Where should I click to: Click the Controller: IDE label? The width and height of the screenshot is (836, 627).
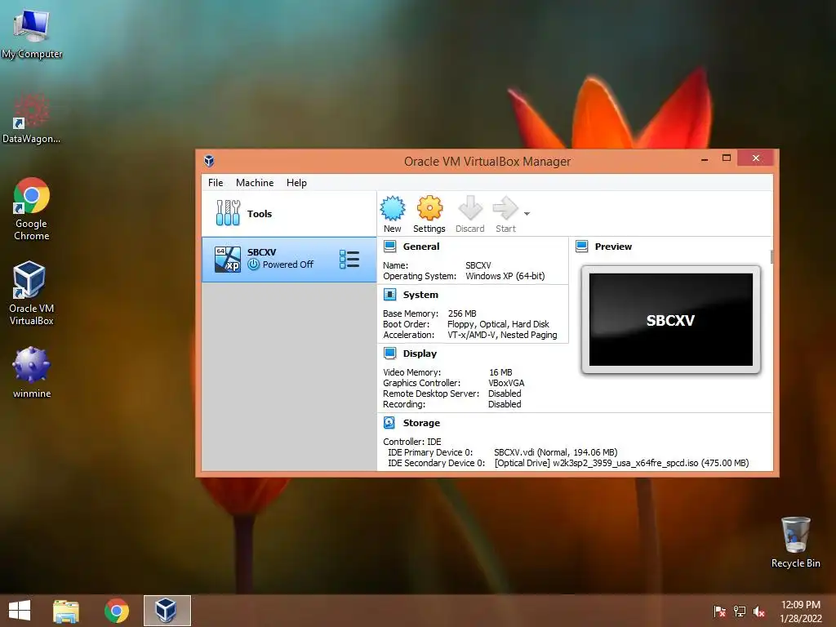[412, 442]
